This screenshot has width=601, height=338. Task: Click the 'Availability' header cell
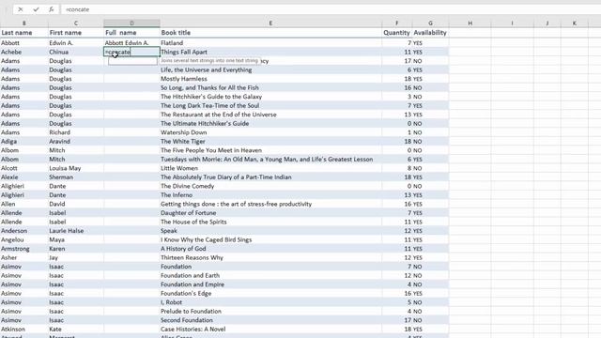click(430, 33)
